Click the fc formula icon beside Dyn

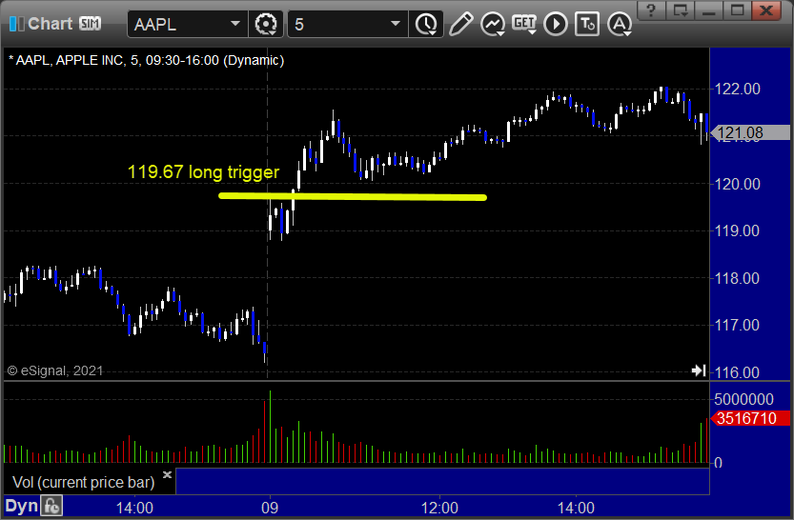point(51,506)
